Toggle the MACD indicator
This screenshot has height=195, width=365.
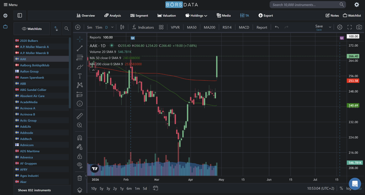tap(244, 28)
